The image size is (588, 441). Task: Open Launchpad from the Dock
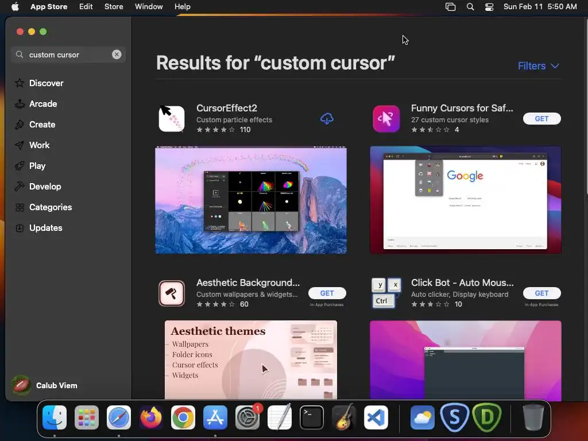87,417
